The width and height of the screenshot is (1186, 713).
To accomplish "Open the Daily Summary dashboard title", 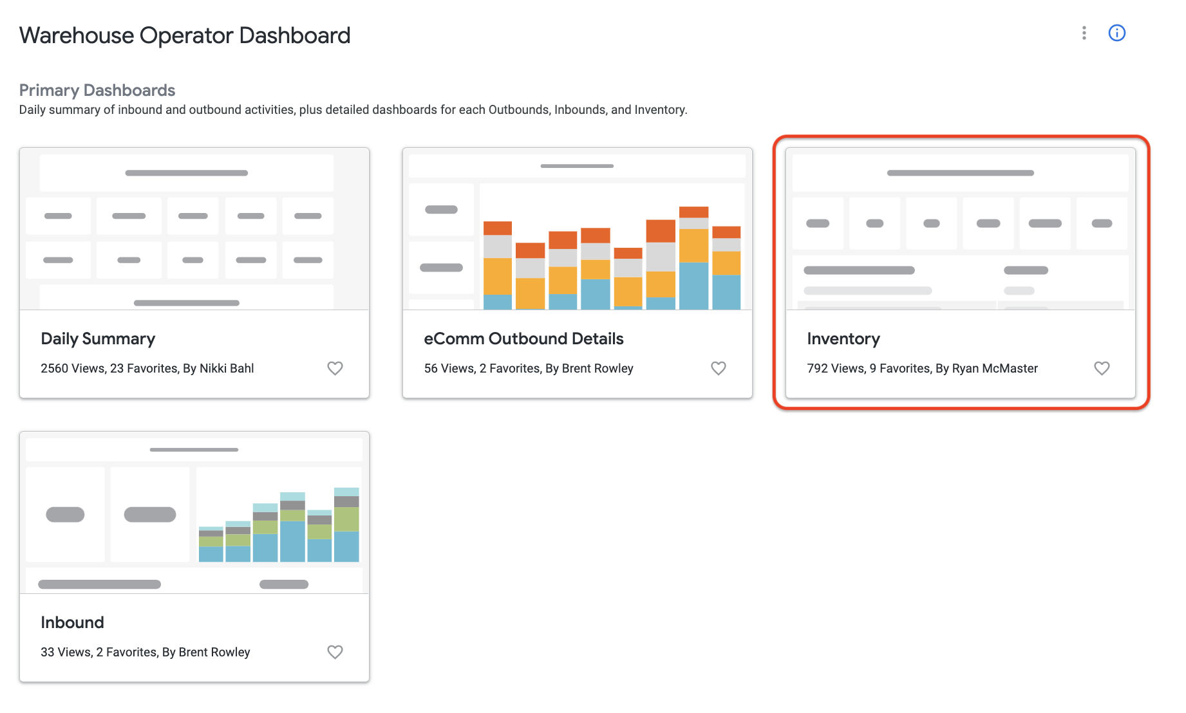I will click(x=98, y=338).
